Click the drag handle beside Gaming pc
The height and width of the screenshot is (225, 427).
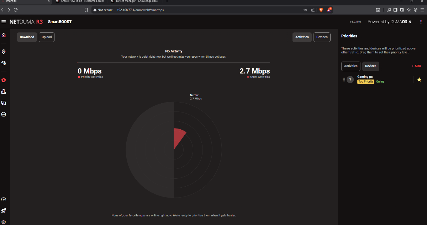(344, 80)
